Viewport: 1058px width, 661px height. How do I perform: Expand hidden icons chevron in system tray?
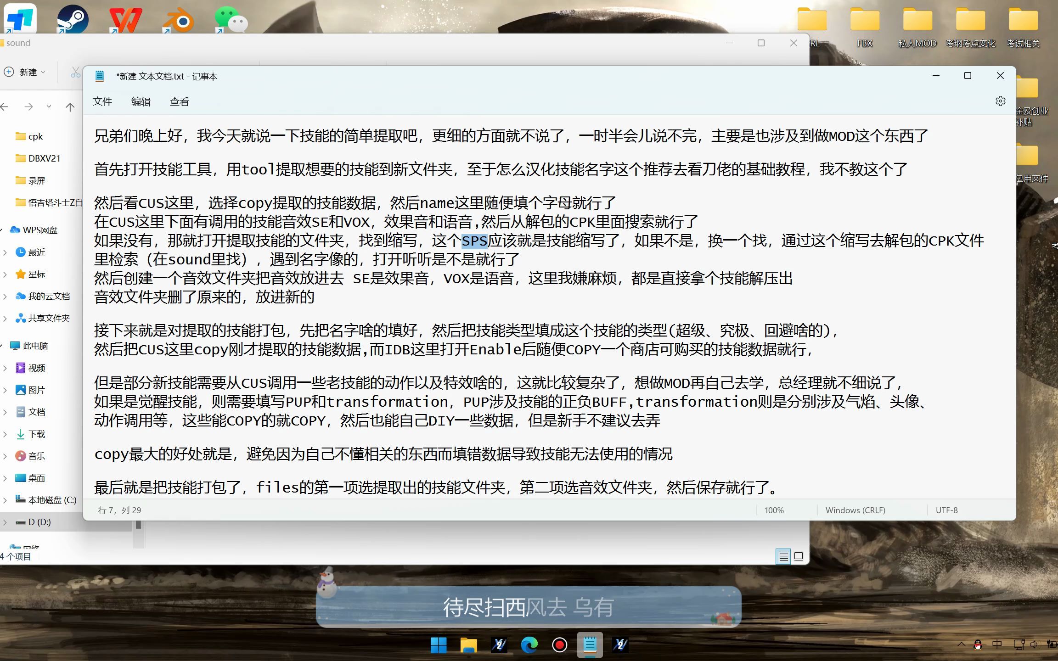[x=961, y=644]
